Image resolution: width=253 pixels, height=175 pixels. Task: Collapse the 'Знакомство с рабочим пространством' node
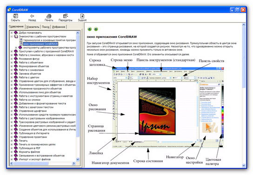[x=12, y=36]
